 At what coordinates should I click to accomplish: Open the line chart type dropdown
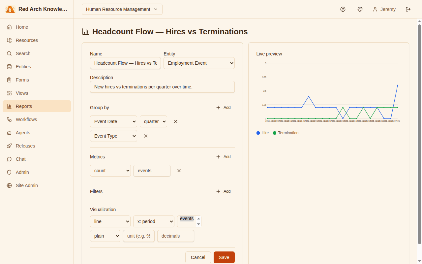point(110,221)
